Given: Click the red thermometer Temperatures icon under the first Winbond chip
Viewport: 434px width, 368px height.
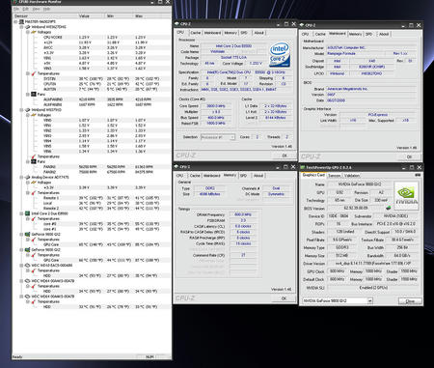Looking at the screenshot, I should point(34,73).
